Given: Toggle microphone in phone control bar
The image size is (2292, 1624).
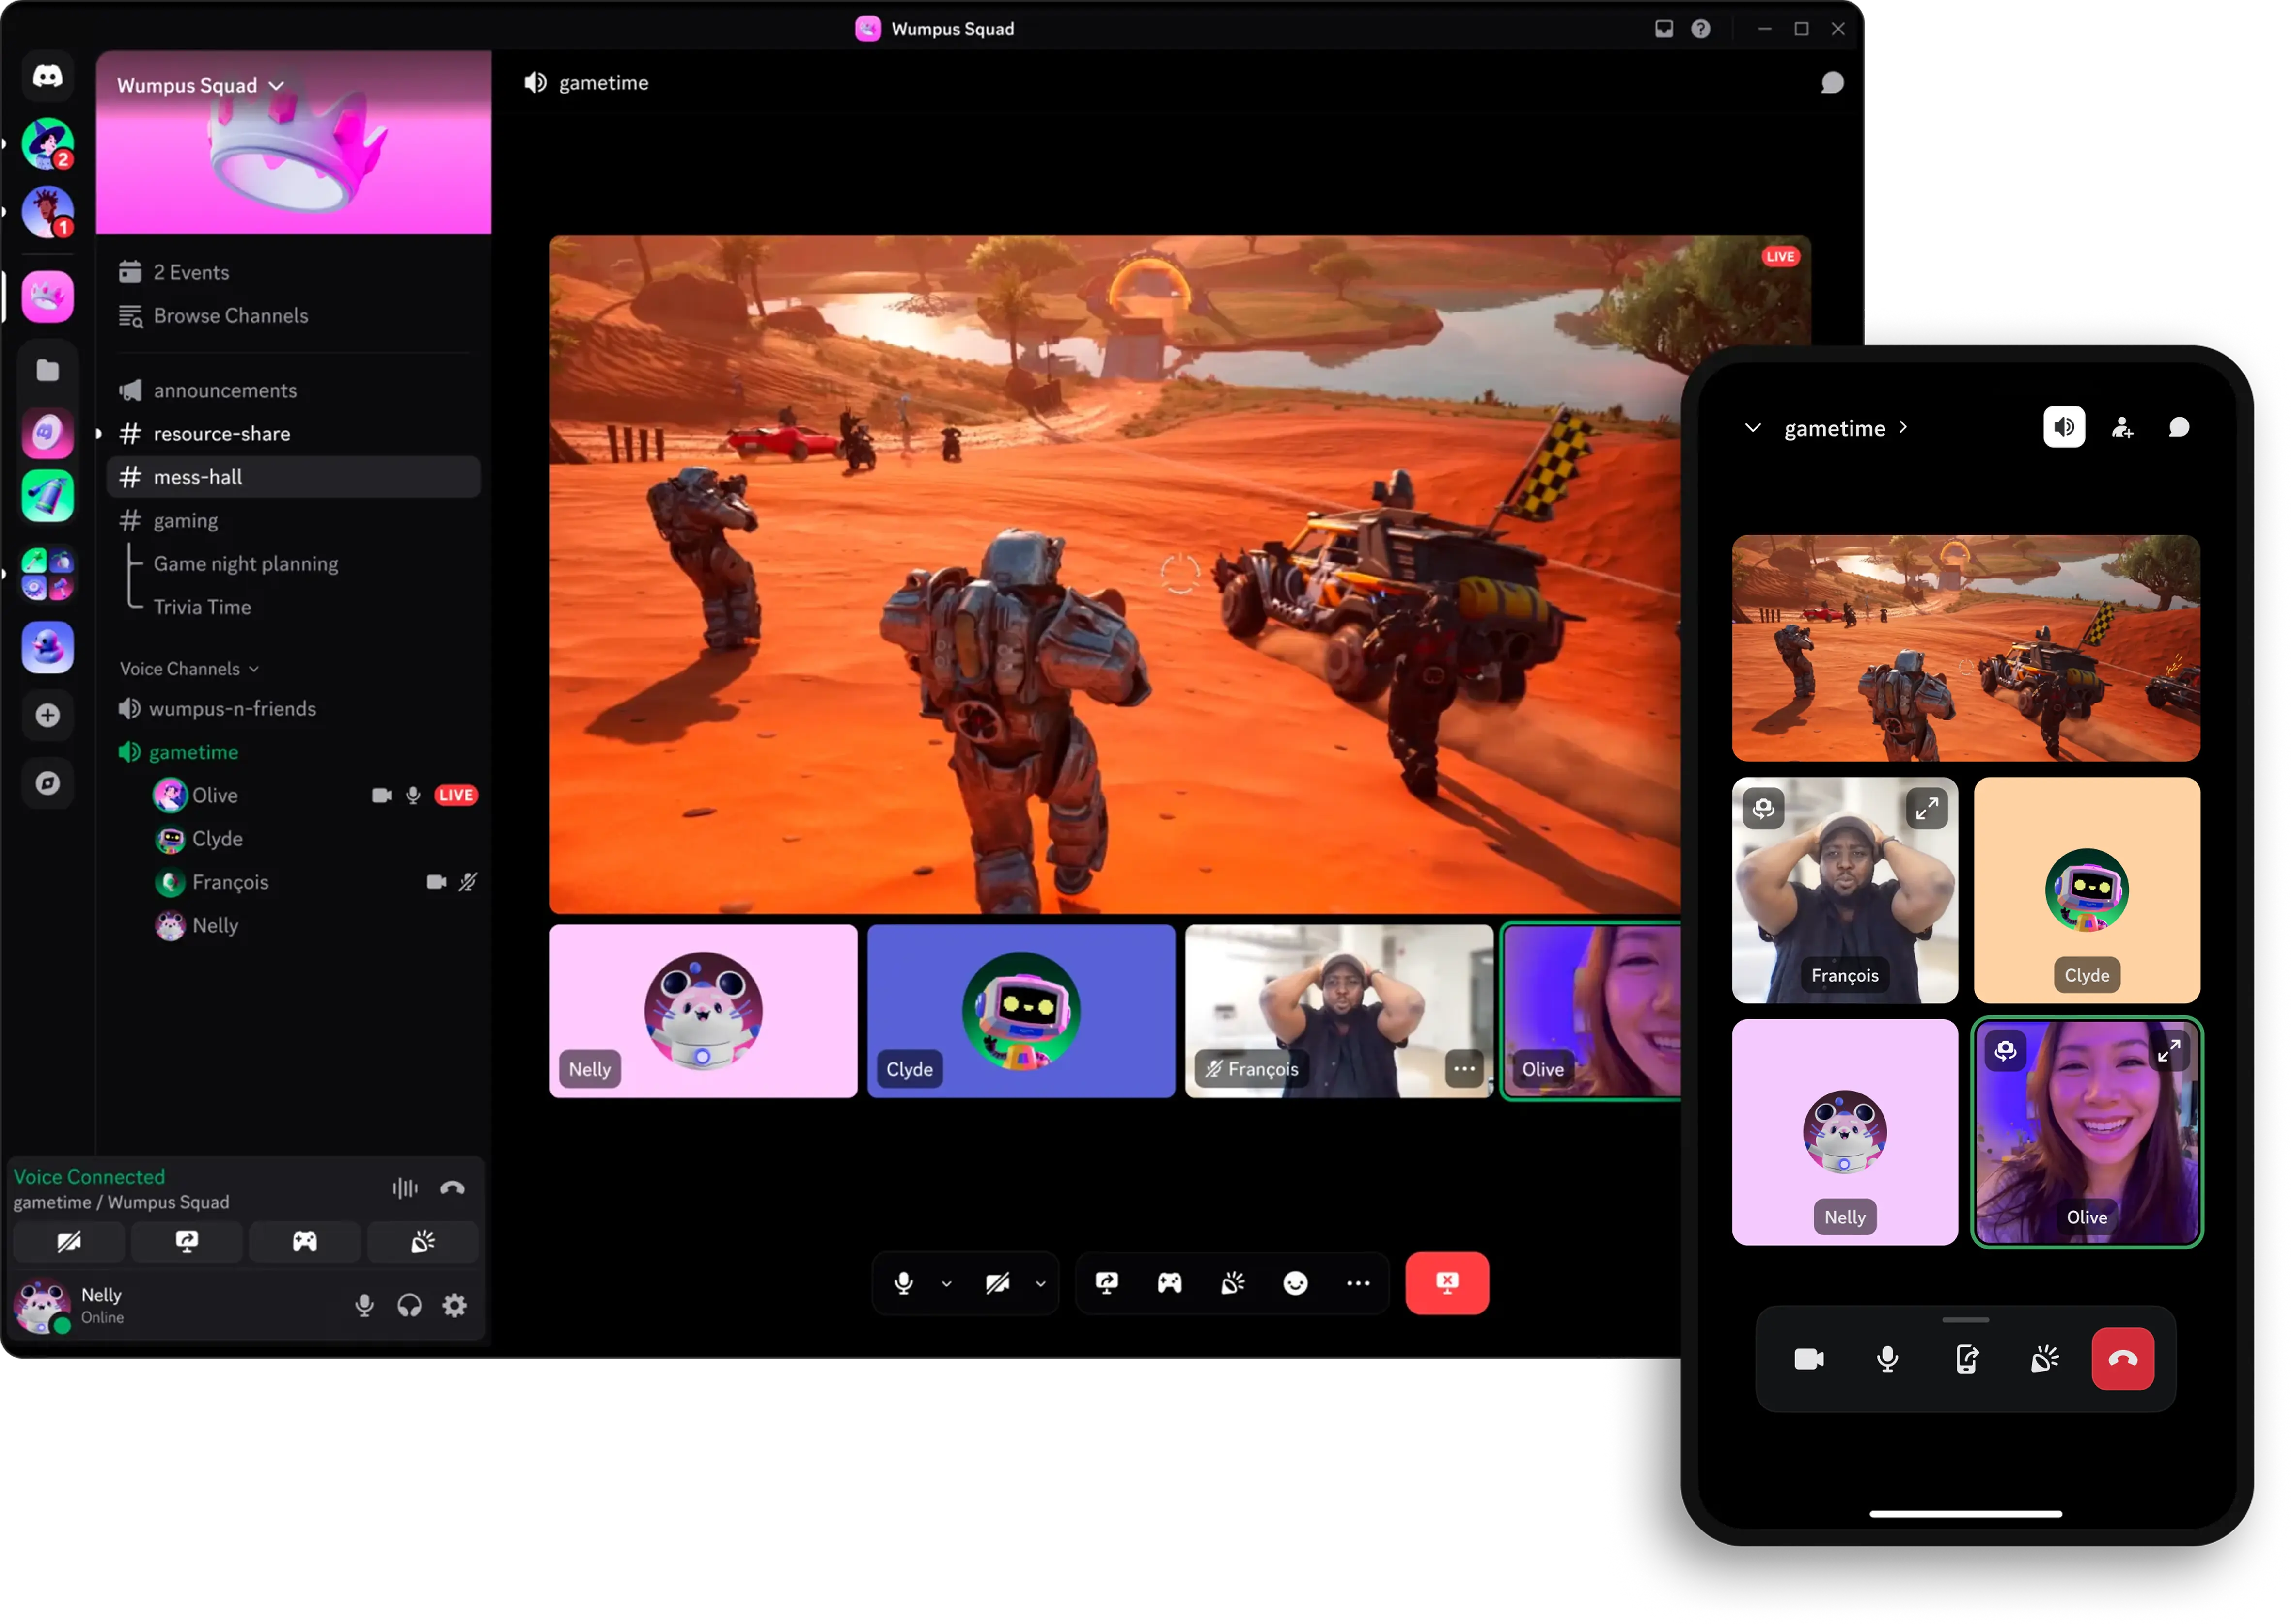Looking at the screenshot, I should click(1887, 1359).
